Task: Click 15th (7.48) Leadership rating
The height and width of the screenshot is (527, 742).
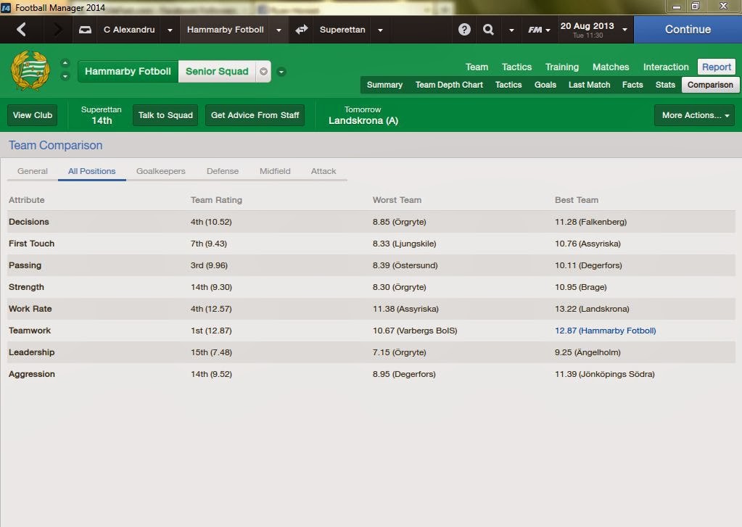Action: point(211,352)
